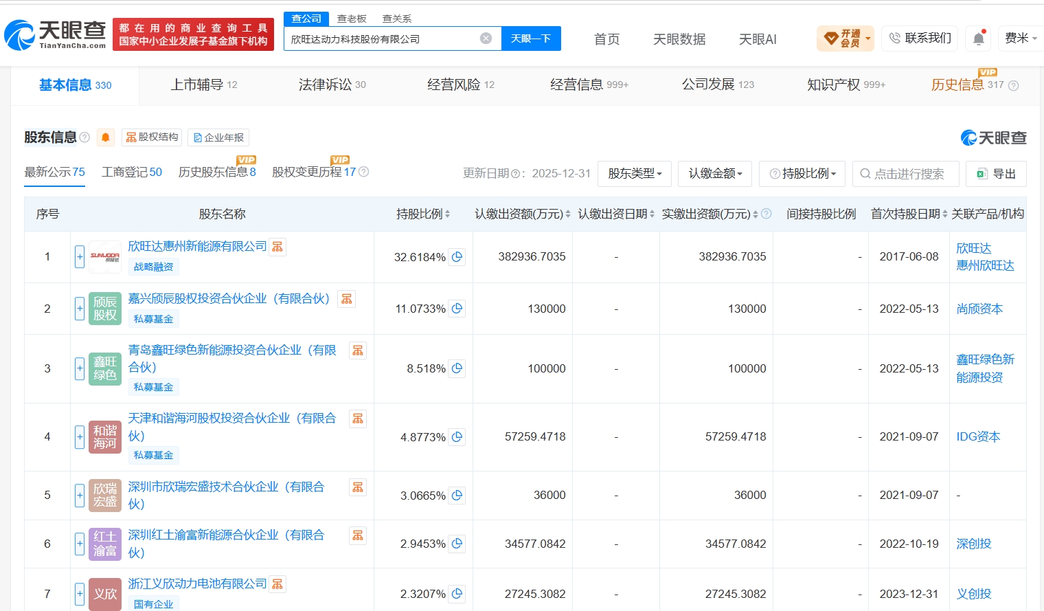Image resolution: width=1044 pixels, height=611 pixels.
Task: Expand row 2 嘉兴颀辰股权 details
Action: point(80,309)
